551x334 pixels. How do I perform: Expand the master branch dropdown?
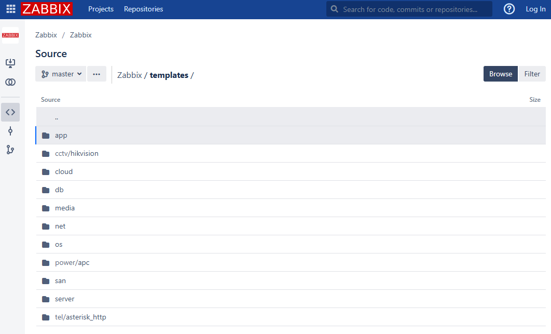click(x=61, y=74)
